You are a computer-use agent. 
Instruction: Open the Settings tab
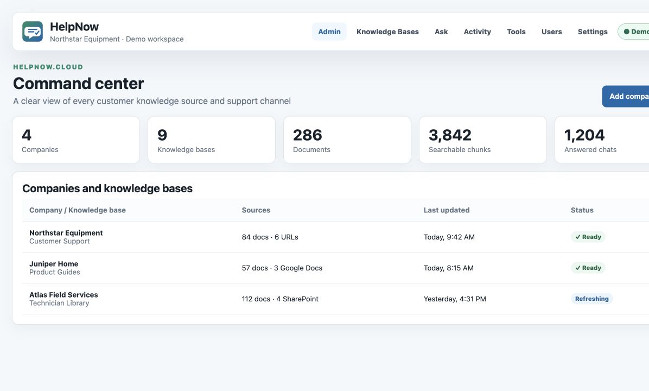point(593,31)
